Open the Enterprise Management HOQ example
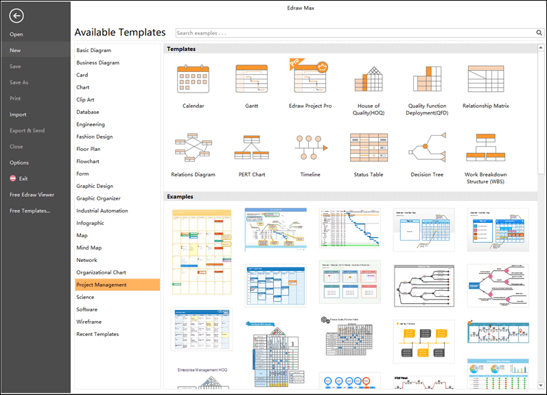This screenshot has height=395, width=547. [202, 378]
